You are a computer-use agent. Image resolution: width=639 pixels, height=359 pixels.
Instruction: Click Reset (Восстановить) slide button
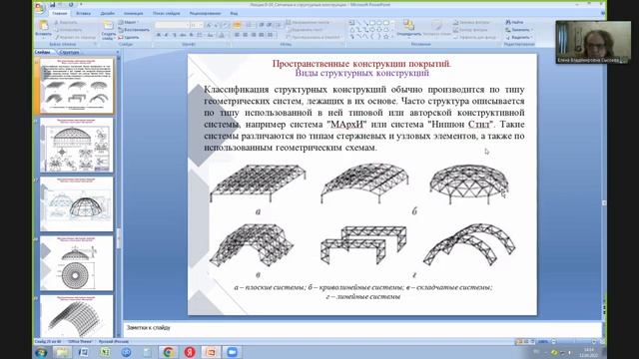134,30
